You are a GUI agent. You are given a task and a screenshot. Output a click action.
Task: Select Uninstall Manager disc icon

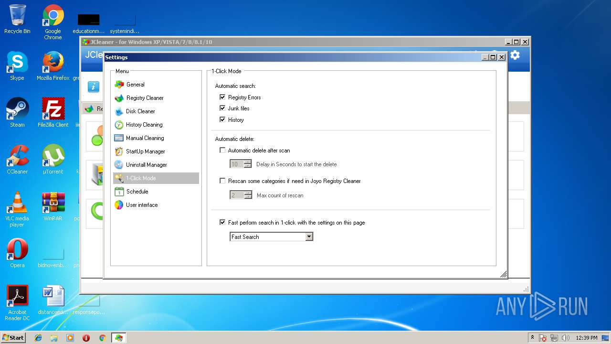[119, 165]
